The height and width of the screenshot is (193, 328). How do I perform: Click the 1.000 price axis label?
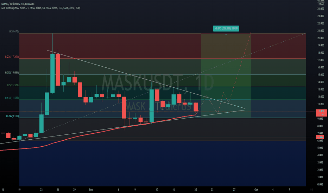320,177
